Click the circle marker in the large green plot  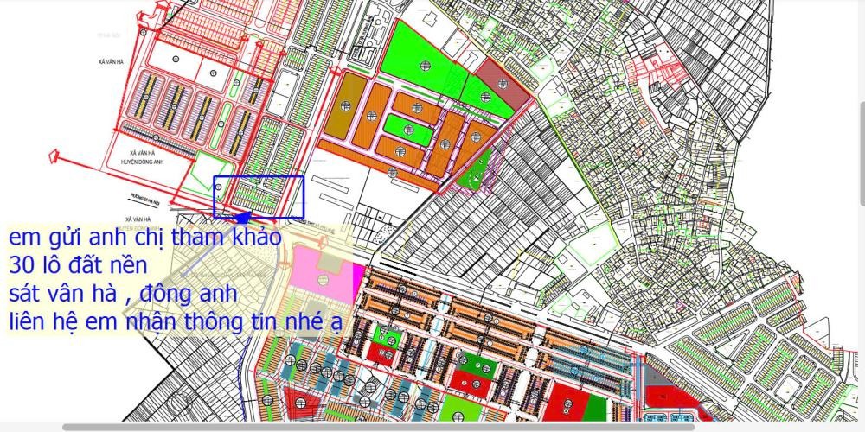pyautogui.click(x=423, y=65)
